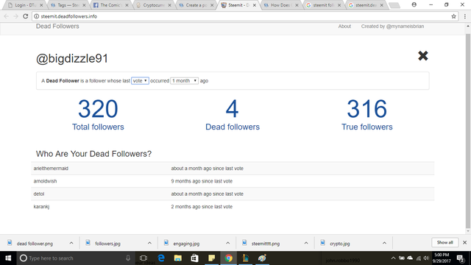Image resolution: width=471 pixels, height=265 pixels.
Task: Open the Action Center notification icon
Action: pos(461,258)
